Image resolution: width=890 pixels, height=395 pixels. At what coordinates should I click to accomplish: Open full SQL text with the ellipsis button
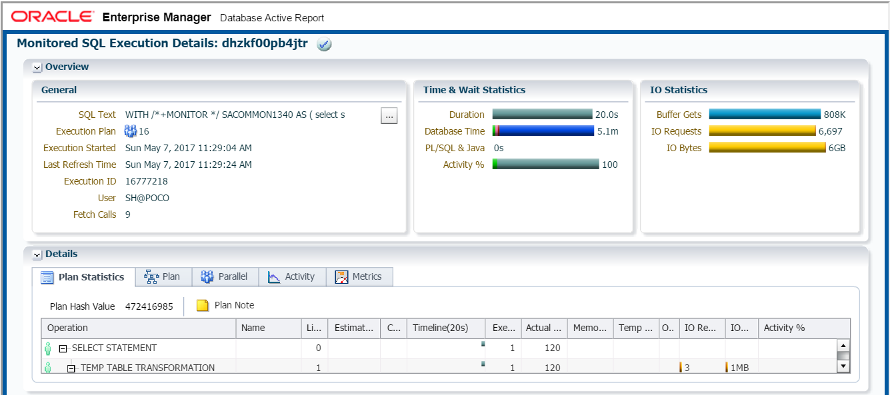389,115
